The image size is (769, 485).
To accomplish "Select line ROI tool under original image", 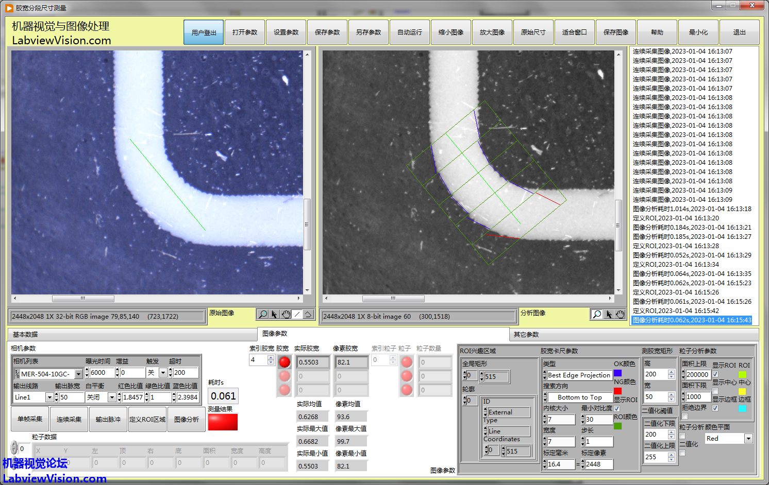I will point(297,314).
